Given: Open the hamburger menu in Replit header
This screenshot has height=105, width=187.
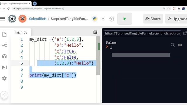Looking at the screenshot, I should pos(2,19).
